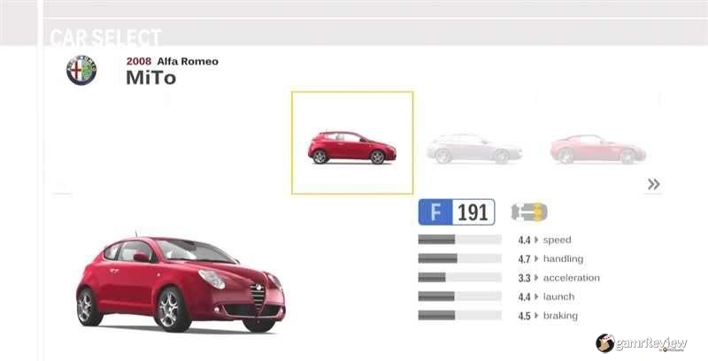The width and height of the screenshot is (708, 361).
Task: Click the 191 performance index value
Action: coord(473,212)
